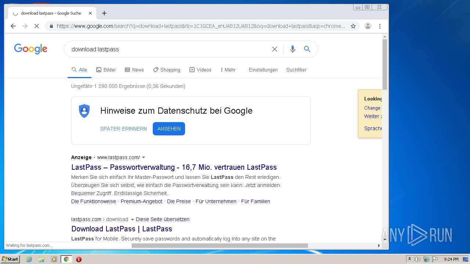Close the Google Suche browser tab
470x264 pixels.
point(90,13)
